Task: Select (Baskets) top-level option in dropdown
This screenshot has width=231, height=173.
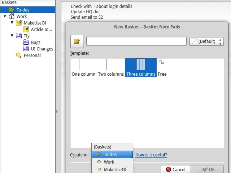Action: pos(103,147)
